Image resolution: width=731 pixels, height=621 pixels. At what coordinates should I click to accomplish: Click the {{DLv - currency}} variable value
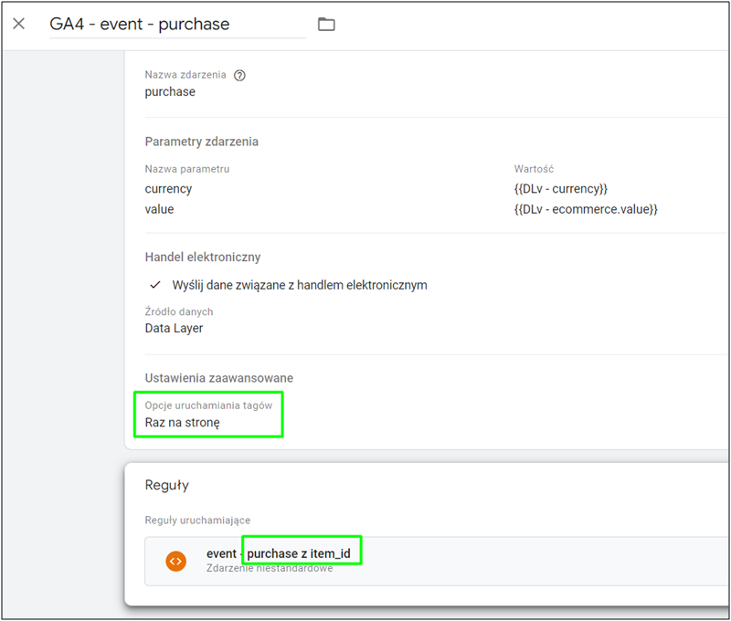[560, 189]
